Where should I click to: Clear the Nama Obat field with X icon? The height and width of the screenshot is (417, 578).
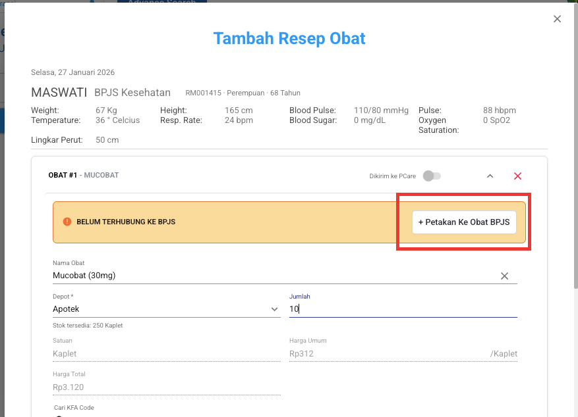[x=504, y=276]
